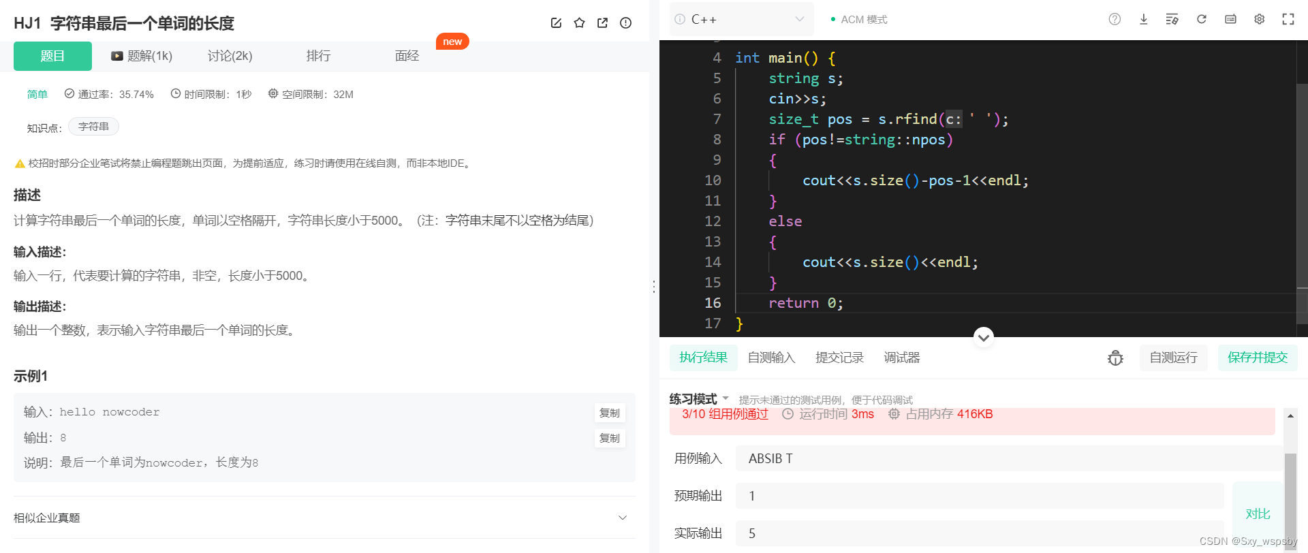The image size is (1308, 553).
Task: Collapse the editor with the round chevron button
Action: pos(983,336)
